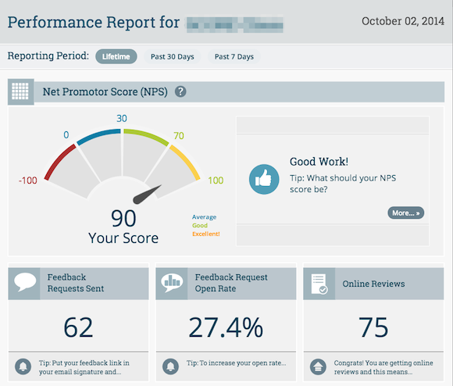Open the tip 'What should your NPS score be?'
Viewport: 453px width, 386px height.
click(343, 184)
